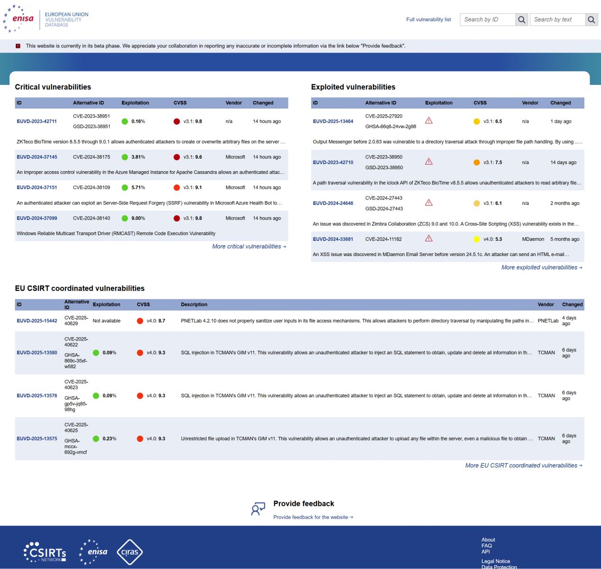Click the Provide feedback person icon

coord(258,509)
